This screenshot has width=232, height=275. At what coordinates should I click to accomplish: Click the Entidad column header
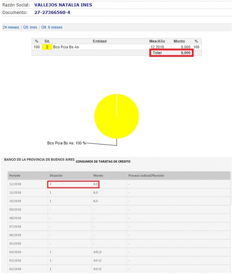click(x=99, y=41)
